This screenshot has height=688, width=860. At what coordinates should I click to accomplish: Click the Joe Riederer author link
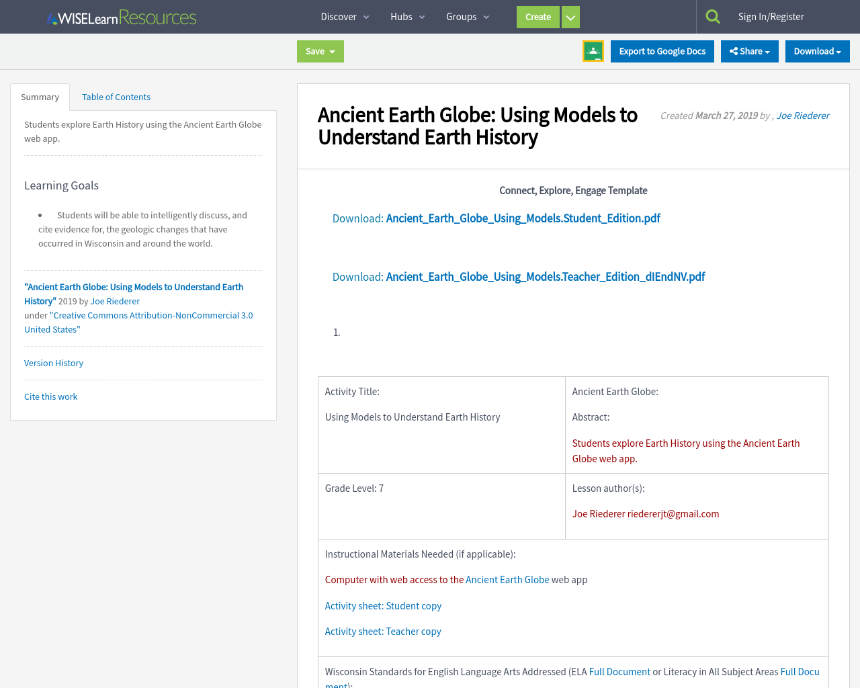pyautogui.click(x=803, y=115)
